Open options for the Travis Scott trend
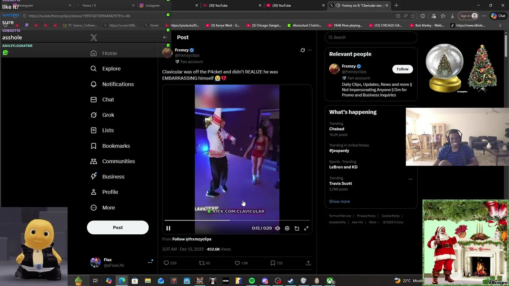 [410, 179]
